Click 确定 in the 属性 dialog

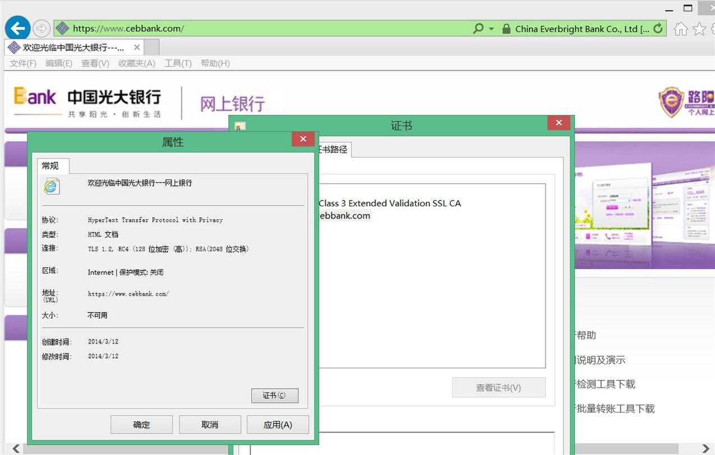coord(141,425)
